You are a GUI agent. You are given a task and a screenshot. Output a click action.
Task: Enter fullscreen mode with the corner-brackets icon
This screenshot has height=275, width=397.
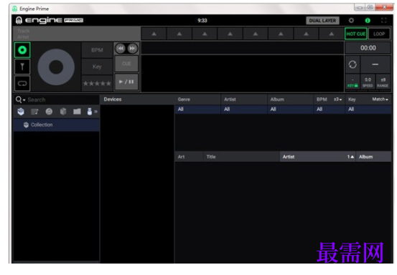tap(384, 21)
